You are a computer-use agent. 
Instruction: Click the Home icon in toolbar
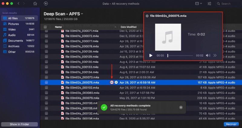click(x=35, y=4)
